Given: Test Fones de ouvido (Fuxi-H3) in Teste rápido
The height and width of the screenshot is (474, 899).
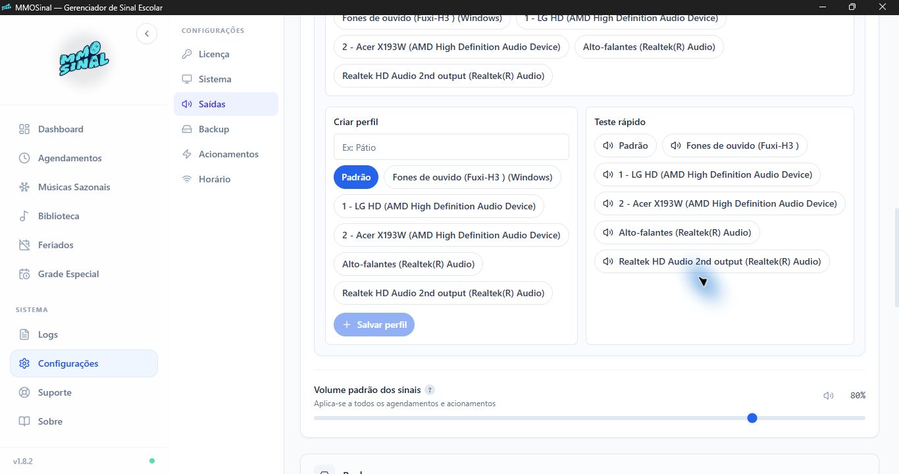Looking at the screenshot, I should coord(734,145).
